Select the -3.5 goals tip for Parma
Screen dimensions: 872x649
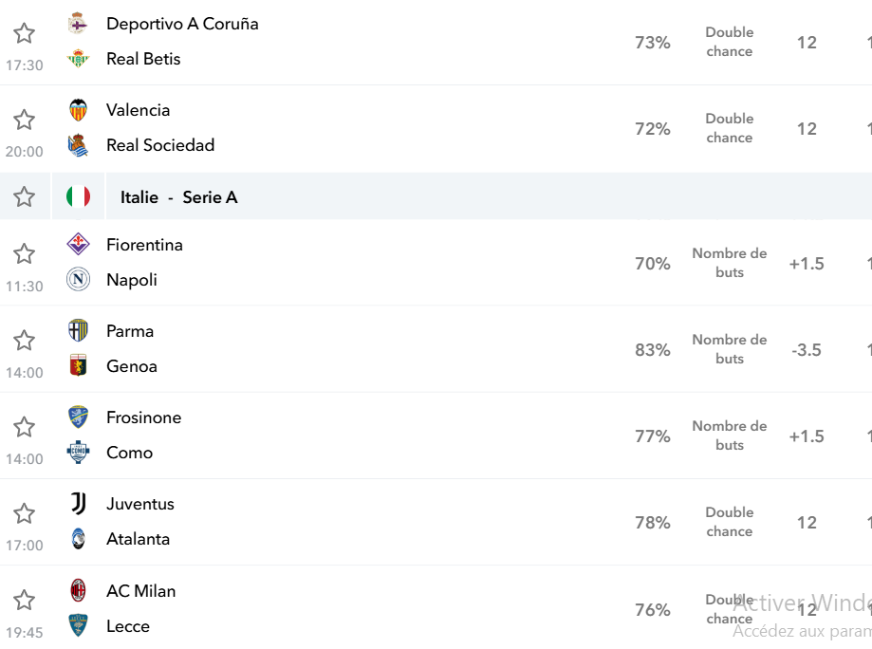pyautogui.click(x=807, y=350)
